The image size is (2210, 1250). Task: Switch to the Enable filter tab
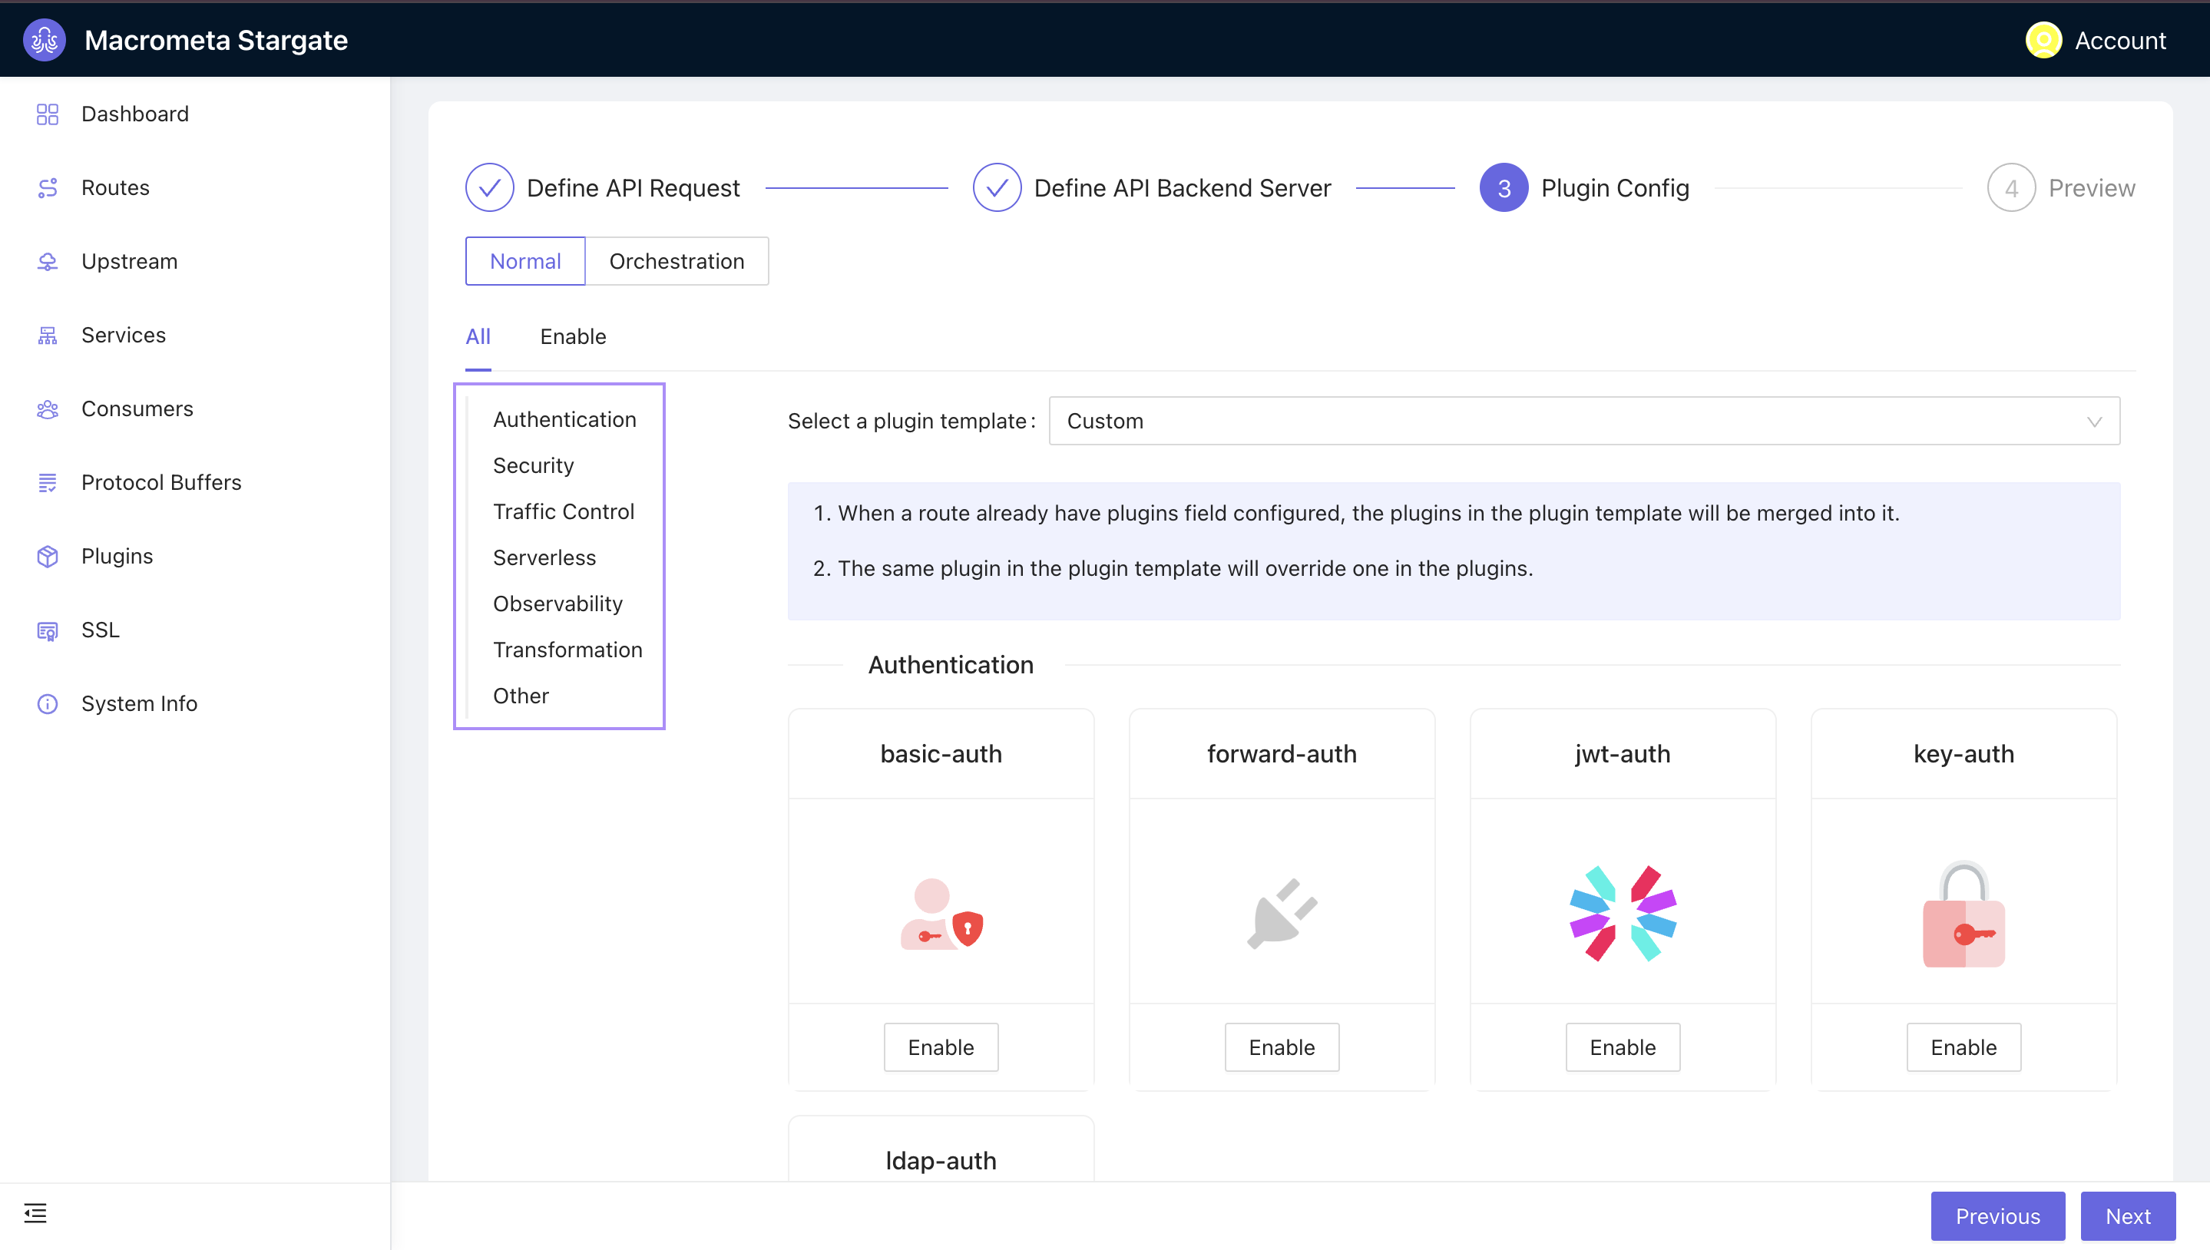(574, 336)
